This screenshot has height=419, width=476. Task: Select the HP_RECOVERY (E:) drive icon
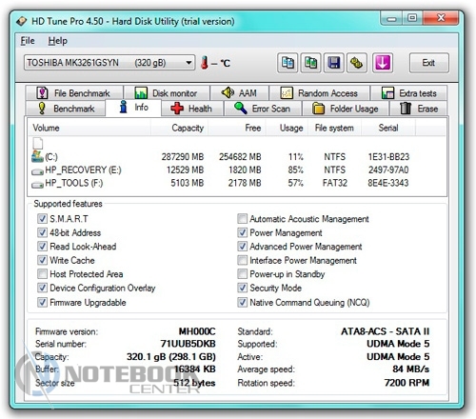[37, 171]
